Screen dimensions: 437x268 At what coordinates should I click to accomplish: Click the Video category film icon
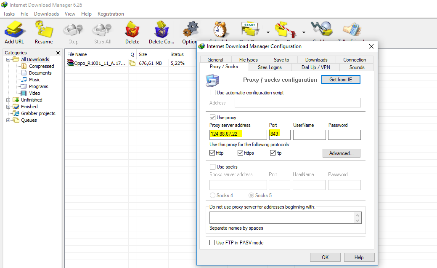pyautogui.click(x=24, y=93)
